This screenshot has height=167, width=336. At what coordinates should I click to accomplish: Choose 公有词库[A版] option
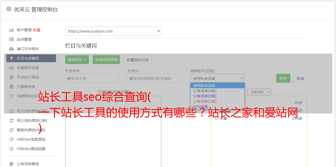point(217,91)
